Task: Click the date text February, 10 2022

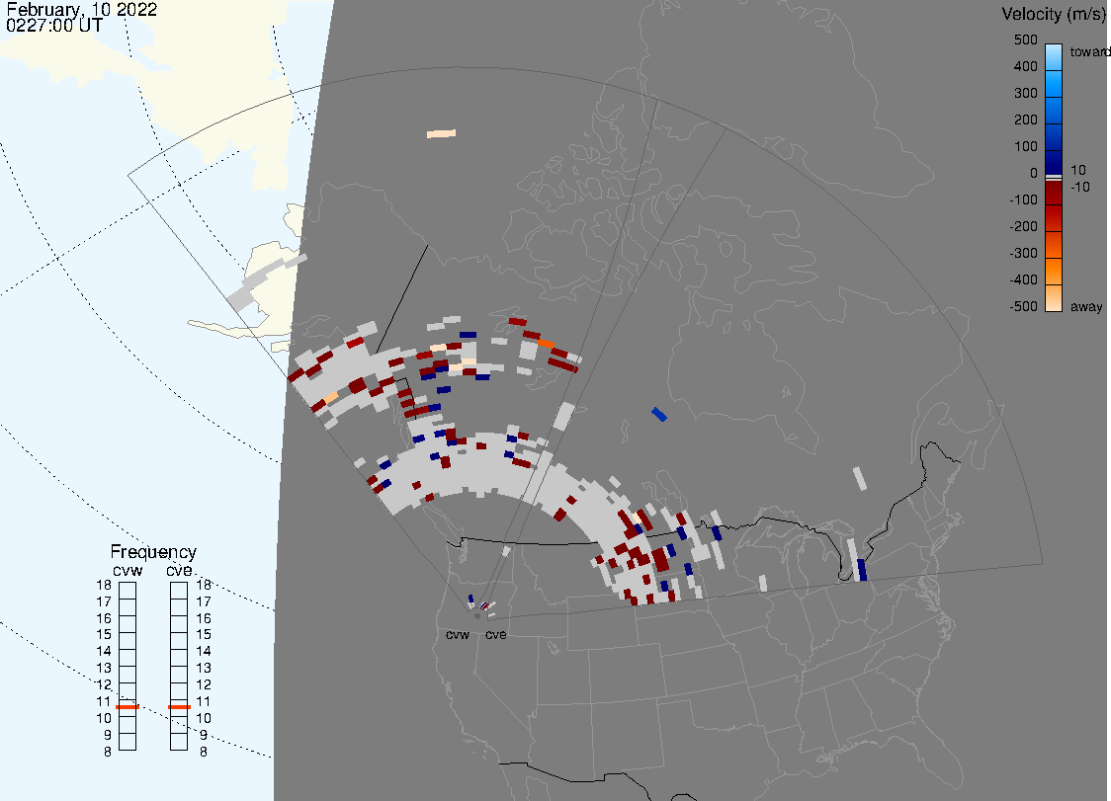Action: 81,10
